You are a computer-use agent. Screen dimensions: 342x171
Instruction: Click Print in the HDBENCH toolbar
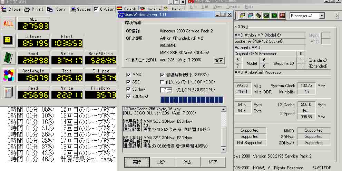coord(34,9)
